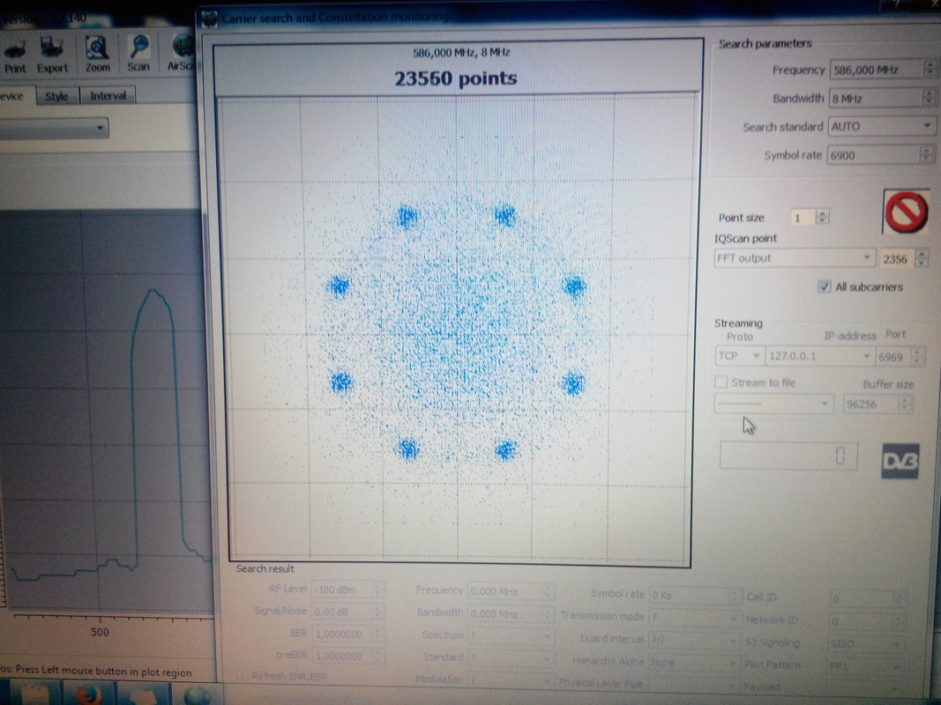The height and width of the screenshot is (705, 941).
Task: Open Stream to file path dropdown
Action: (x=773, y=404)
